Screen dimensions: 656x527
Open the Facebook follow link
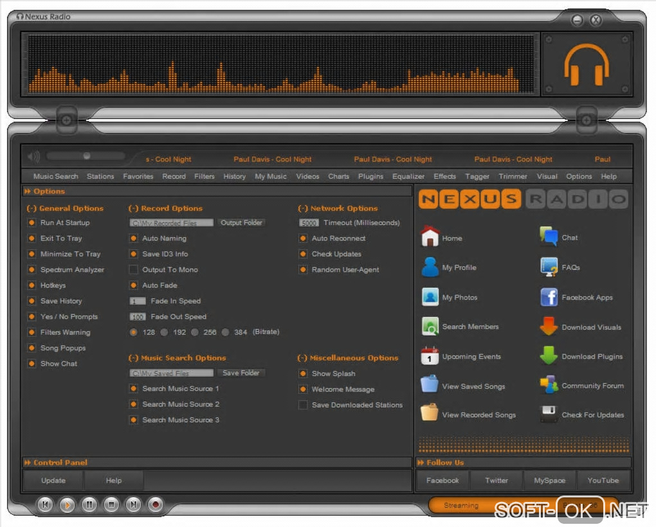coord(442,480)
